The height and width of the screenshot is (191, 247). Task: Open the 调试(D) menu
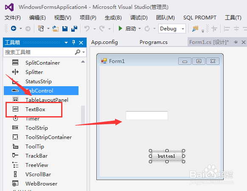point(139,18)
